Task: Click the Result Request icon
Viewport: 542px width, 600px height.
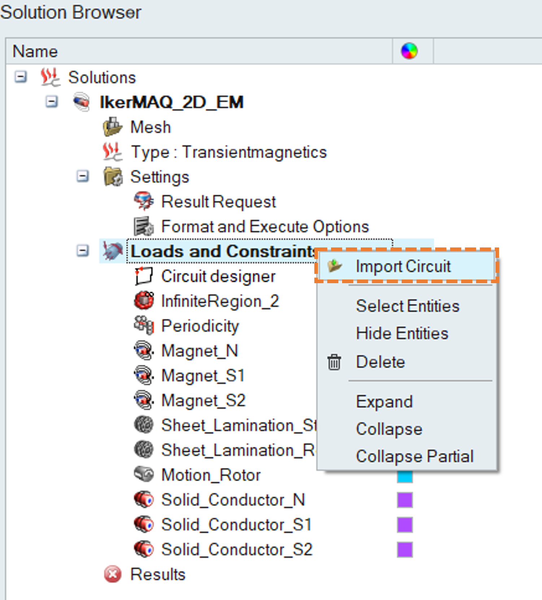Action: [x=144, y=202]
